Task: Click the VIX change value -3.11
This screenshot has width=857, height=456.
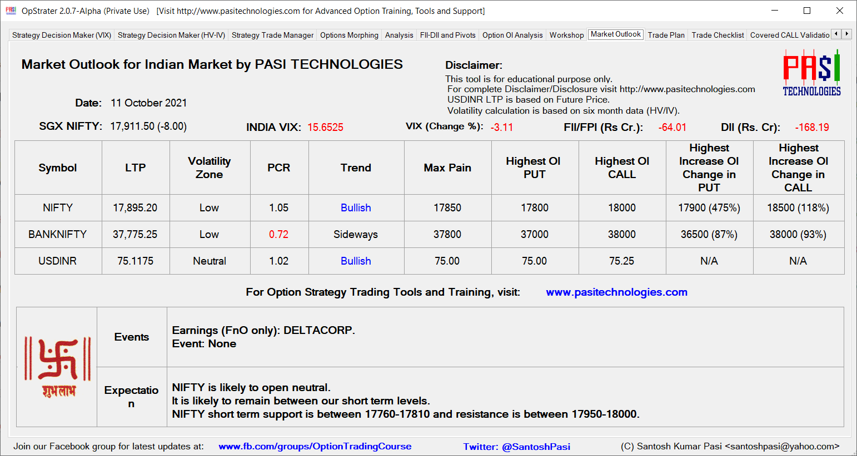Action: tap(502, 127)
